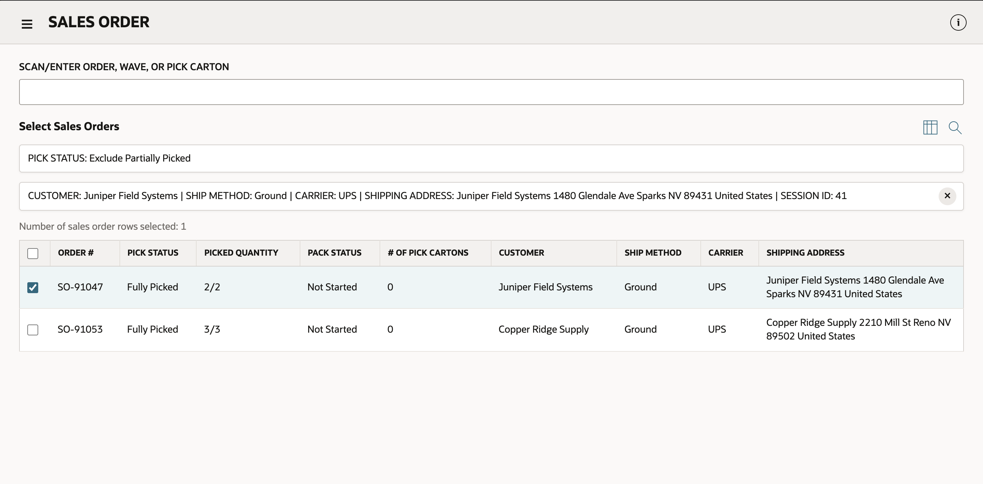Screen dimensions: 983x484
Task: Uncheck the SO-91047 row checkbox
Action: [x=33, y=287]
